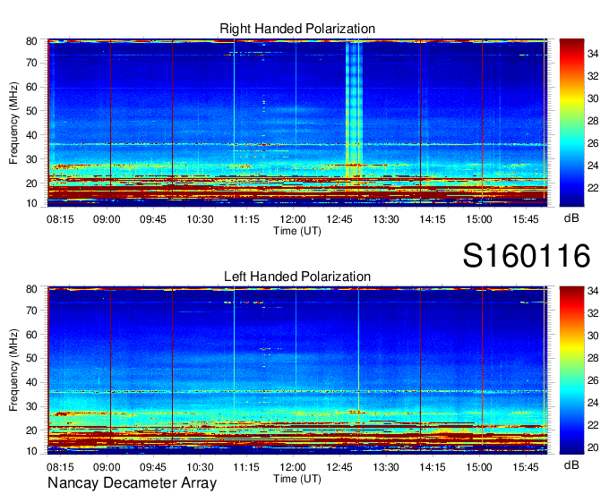Click the 34 dB label on the top colorbar

coord(593,54)
